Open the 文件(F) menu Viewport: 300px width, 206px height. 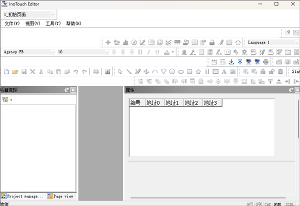pyautogui.click(x=12, y=23)
